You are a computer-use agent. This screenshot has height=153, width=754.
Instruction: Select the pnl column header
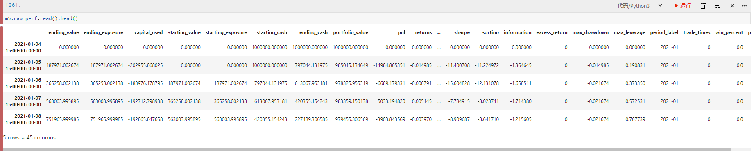(x=401, y=32)
